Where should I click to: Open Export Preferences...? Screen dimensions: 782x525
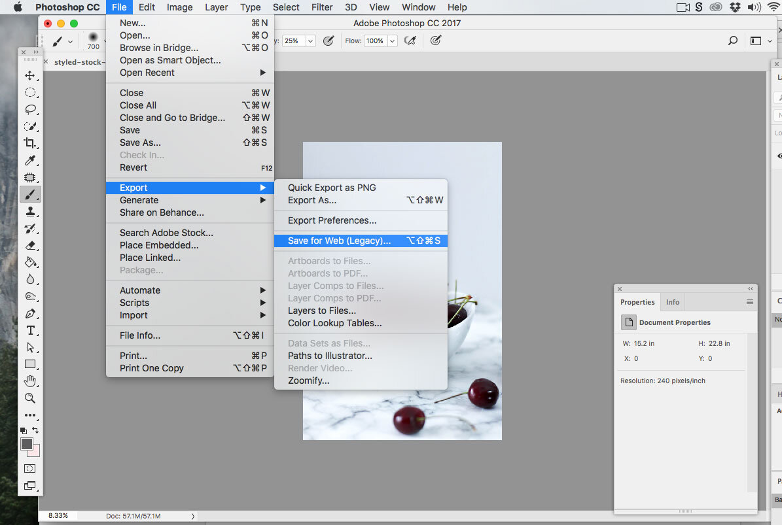361,220
